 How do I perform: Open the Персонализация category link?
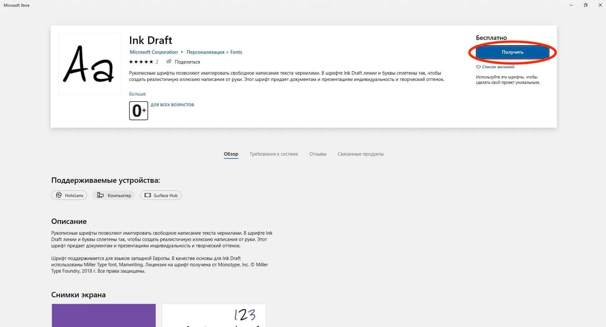[205, 52]
